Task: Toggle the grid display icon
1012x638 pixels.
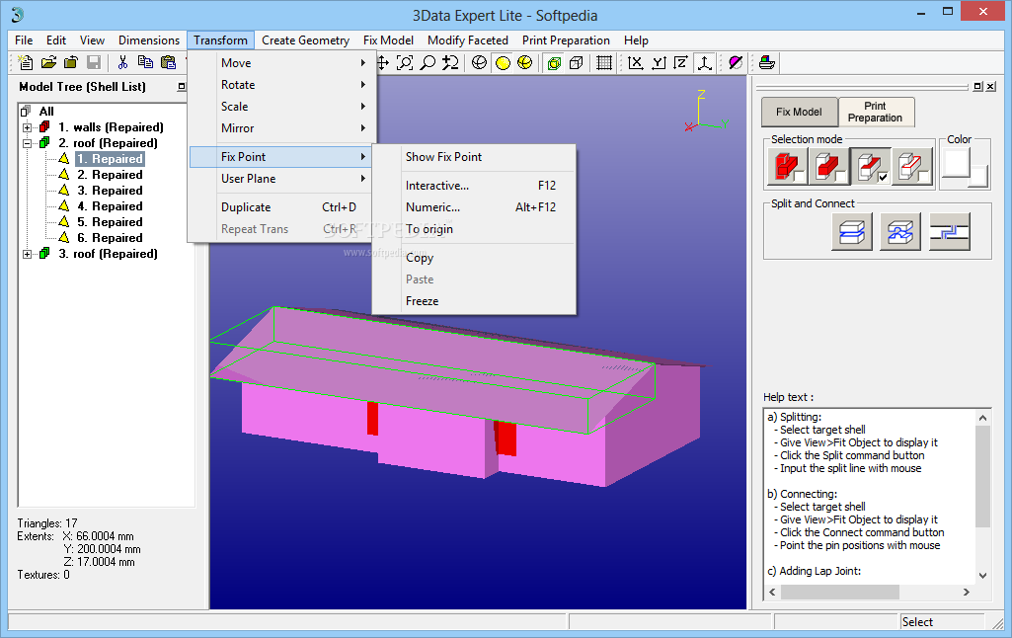Action: pos(604,62)
